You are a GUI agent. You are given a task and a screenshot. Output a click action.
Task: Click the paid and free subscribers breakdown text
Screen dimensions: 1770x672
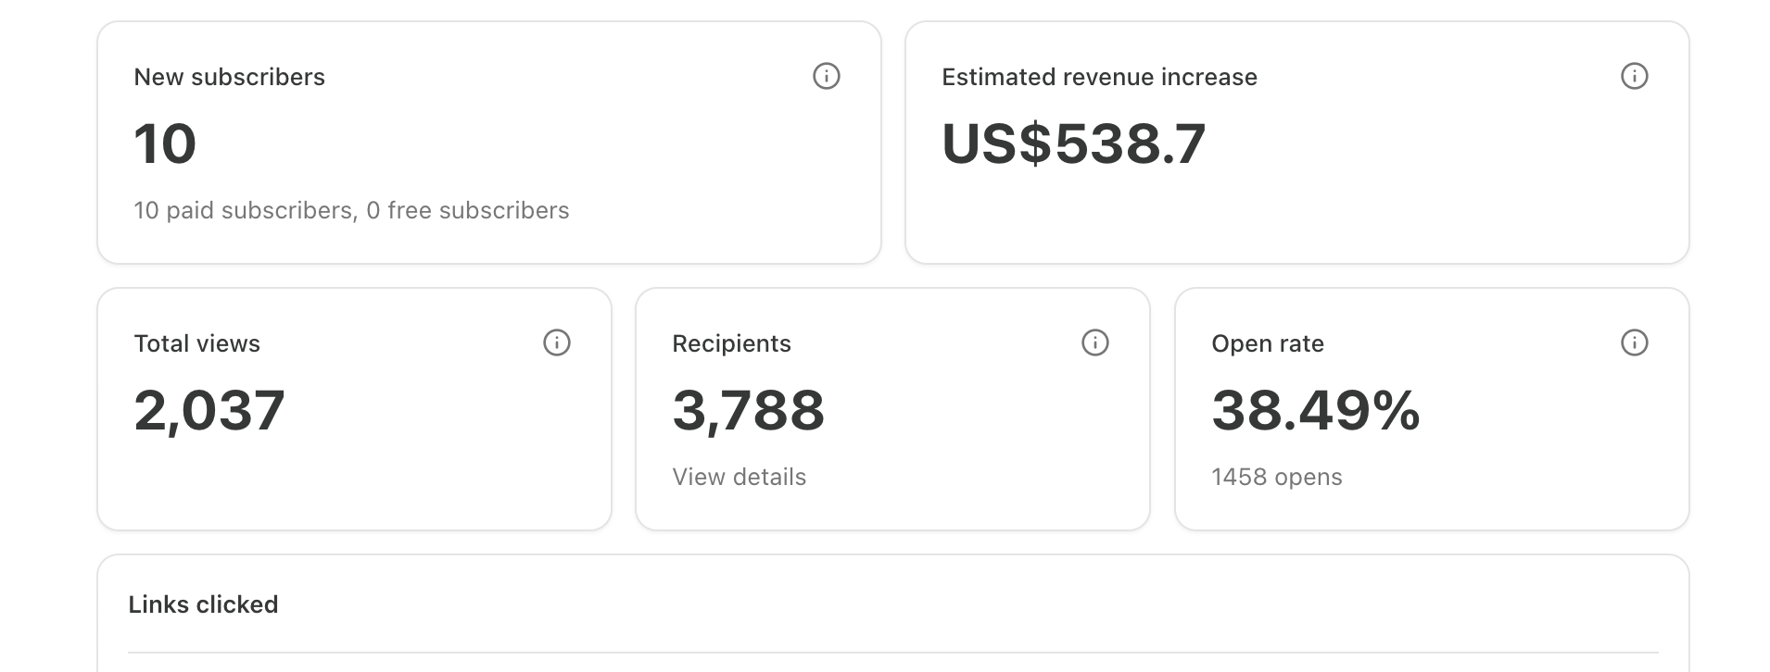(x=351, y=210)
